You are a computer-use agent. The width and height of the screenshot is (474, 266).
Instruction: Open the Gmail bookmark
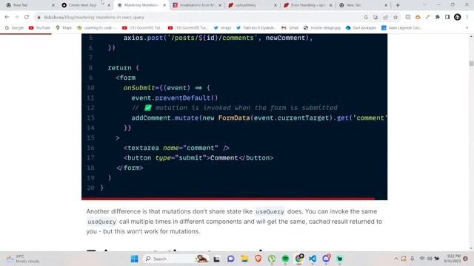[x=290, y=28]
